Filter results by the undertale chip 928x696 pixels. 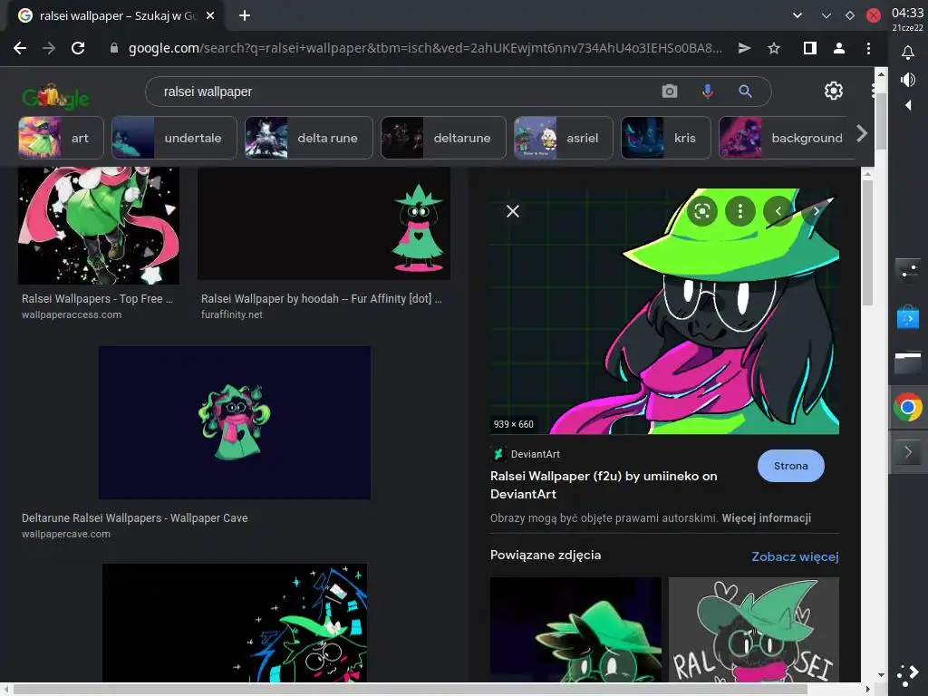pos(174,138)
